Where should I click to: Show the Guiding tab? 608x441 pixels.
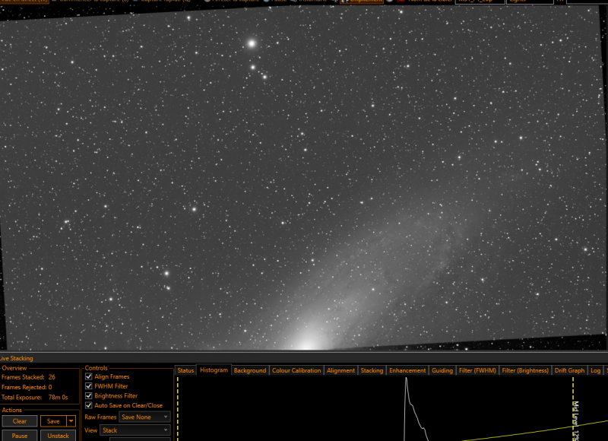[442, 370]
